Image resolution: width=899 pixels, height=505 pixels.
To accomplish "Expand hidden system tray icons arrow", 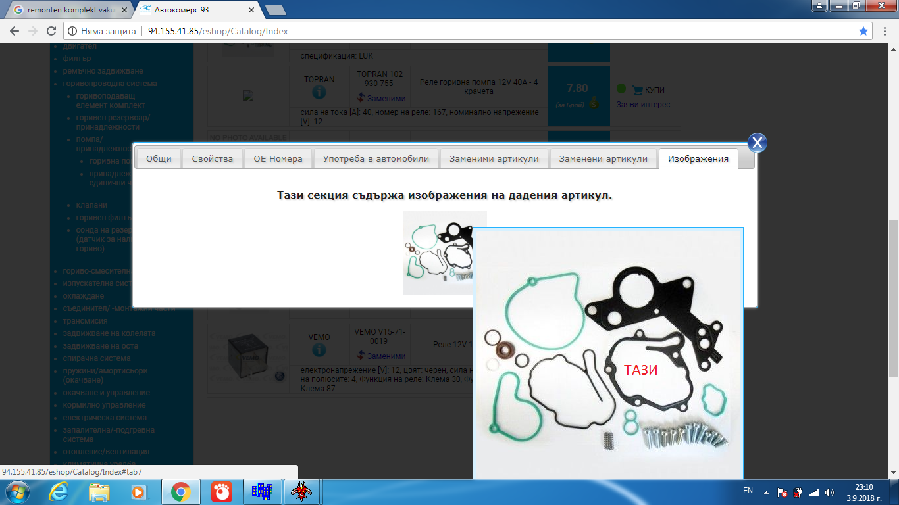I will pos(765,492).
